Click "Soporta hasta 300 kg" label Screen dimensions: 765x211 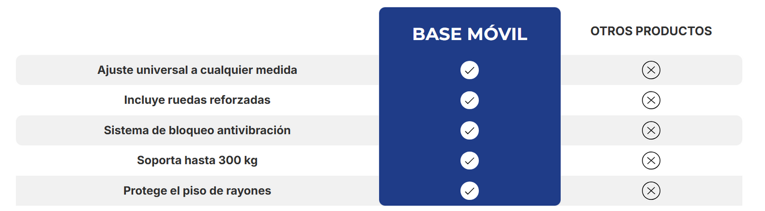[197, 161]
